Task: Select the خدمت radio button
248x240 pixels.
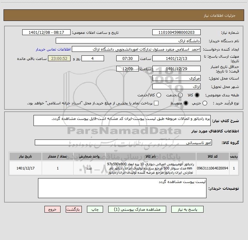Action: [x=180, y=95]
